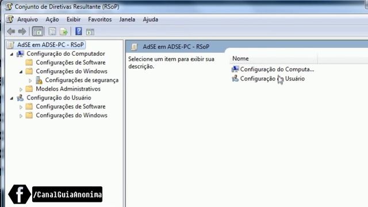Select the Configuração do Usuário list item text
Viewport: 368px width, 207px height.
272,79
